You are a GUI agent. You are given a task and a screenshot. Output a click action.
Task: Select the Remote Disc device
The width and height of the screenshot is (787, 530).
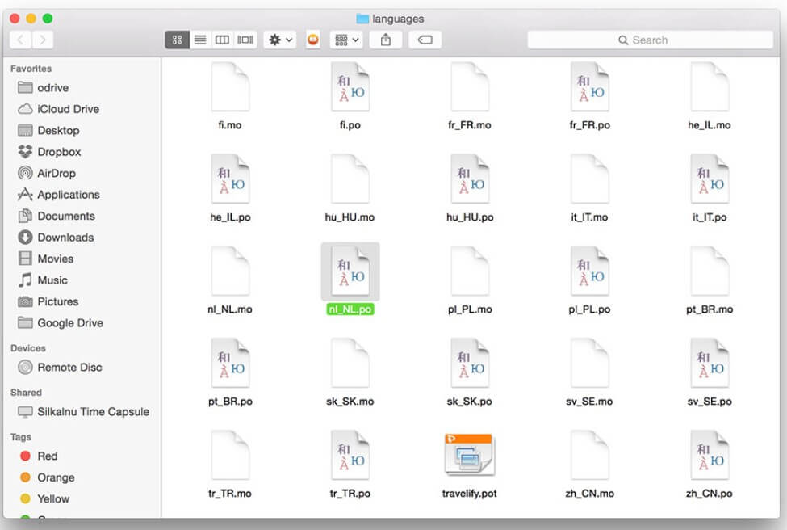[x=69, y=367]
